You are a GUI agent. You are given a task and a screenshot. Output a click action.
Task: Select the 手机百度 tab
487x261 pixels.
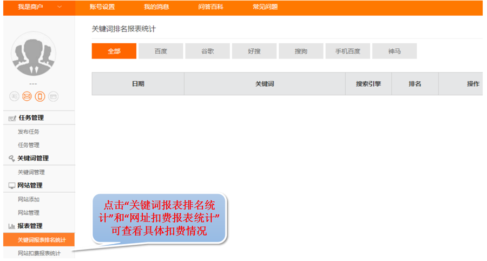[347, 51]
